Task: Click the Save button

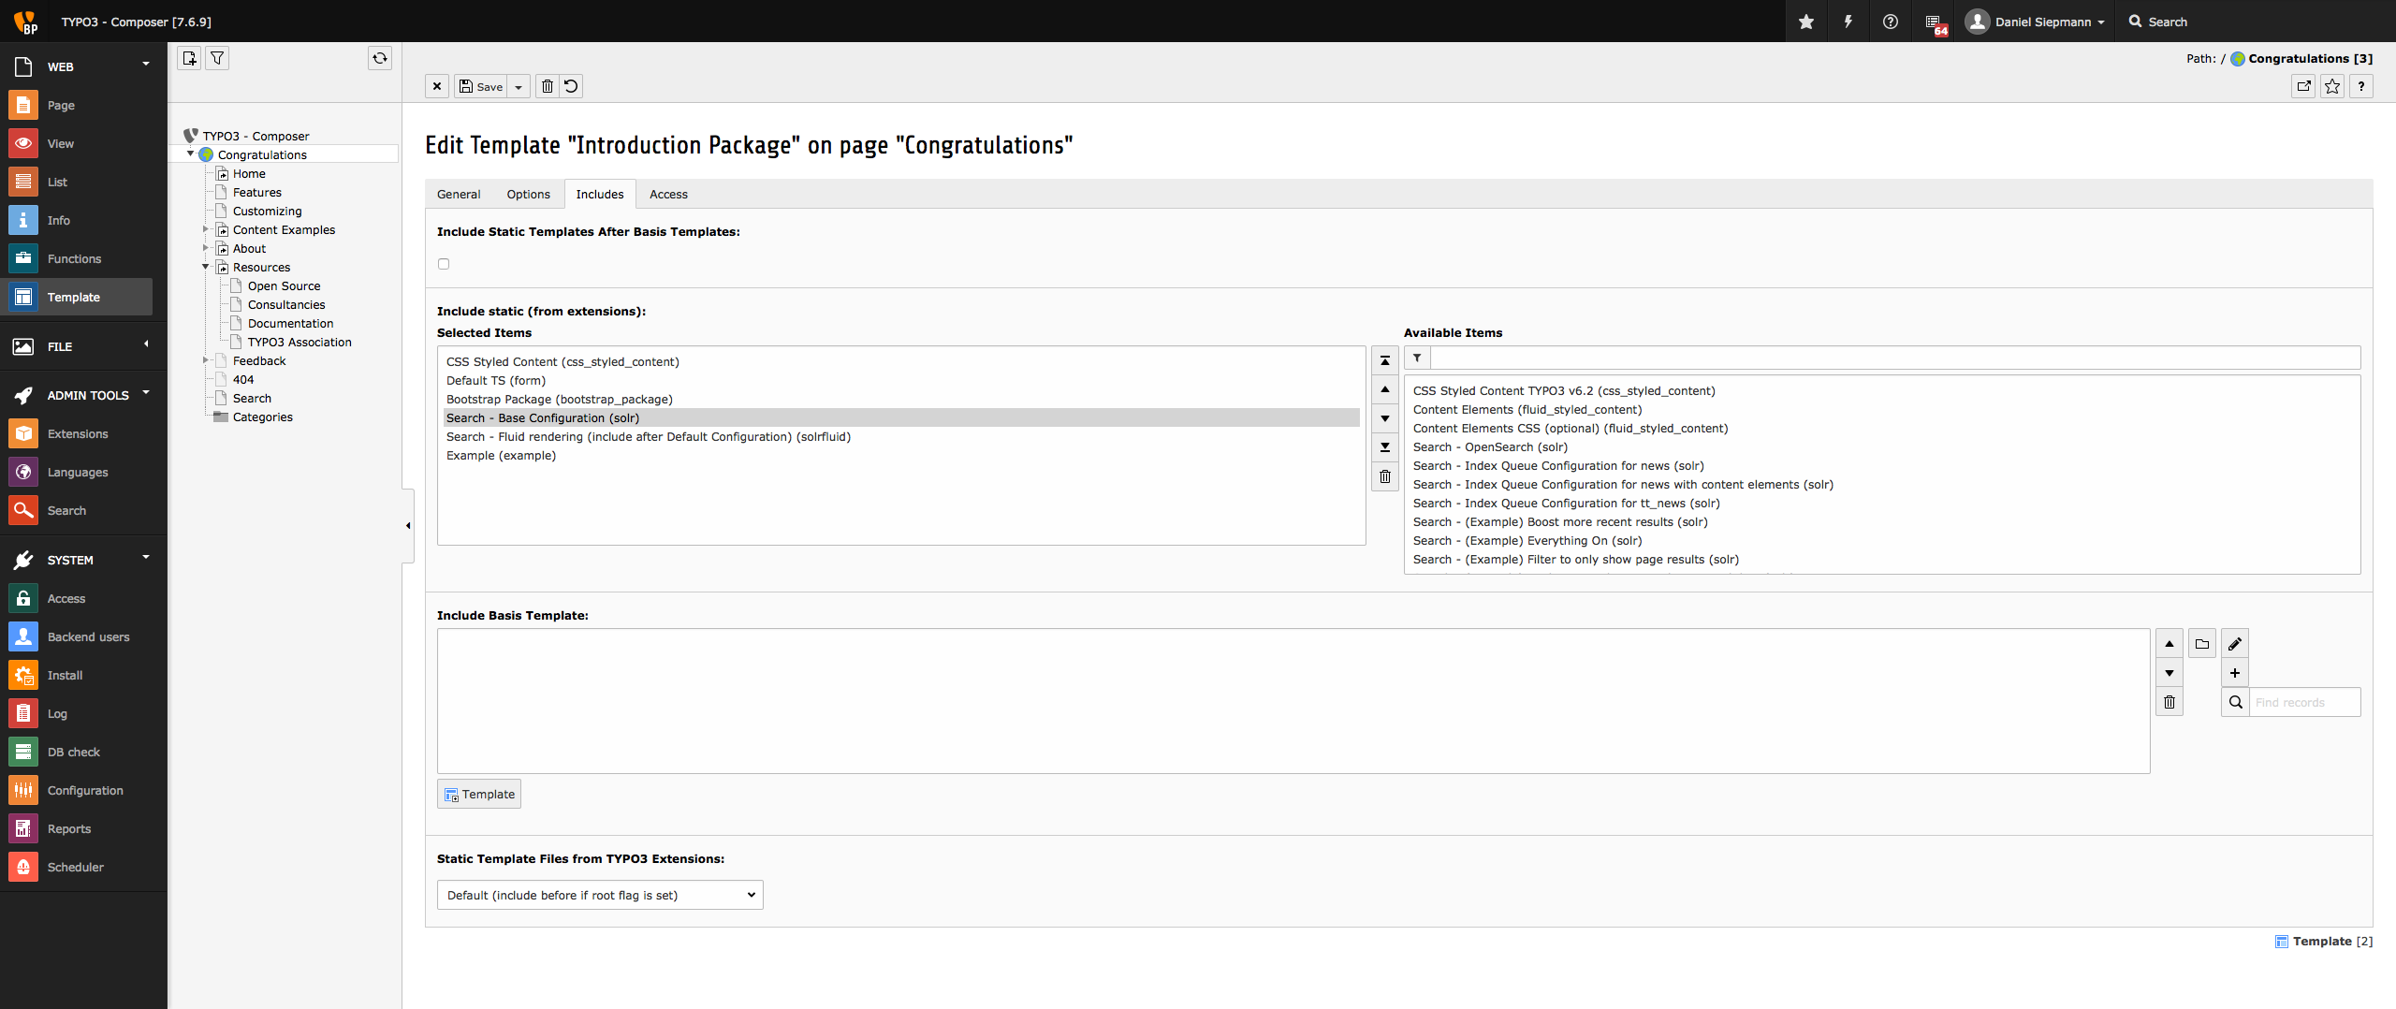Action: pyautogui.click(x=481, y=86)
